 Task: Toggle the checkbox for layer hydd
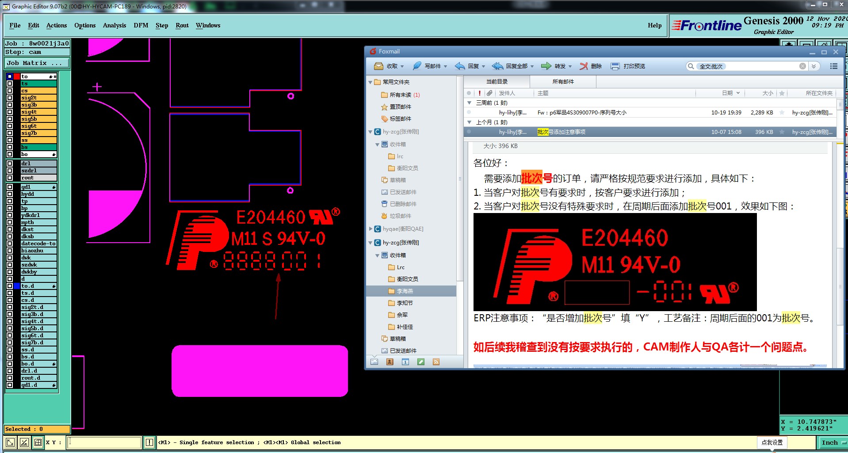(10, 194)
